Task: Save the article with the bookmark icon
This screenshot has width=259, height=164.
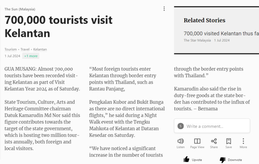Action: [x=229, y=141]
